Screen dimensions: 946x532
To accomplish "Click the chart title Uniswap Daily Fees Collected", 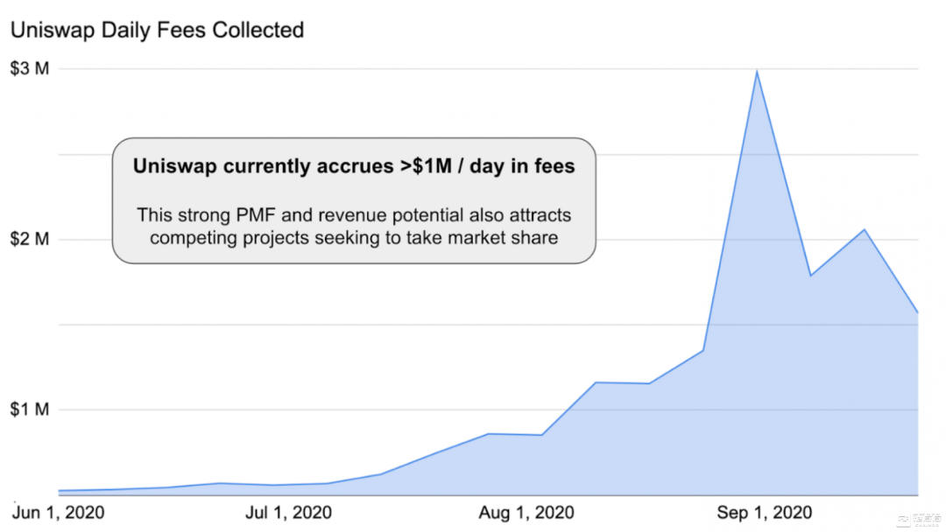I will (x=157, y=30).
